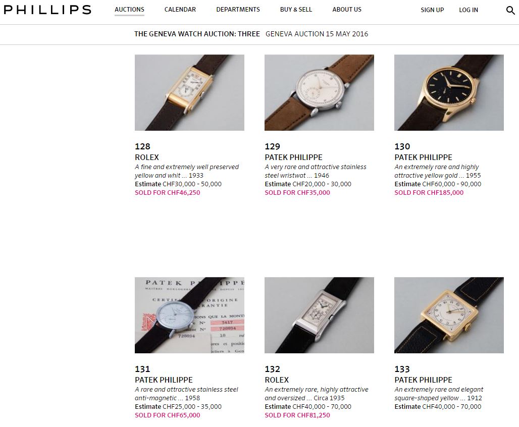The width and height of the screenshot is (519, 427).
Task: Open lot 130 Patek Philippe title
Action: click(x=423, y=157)
